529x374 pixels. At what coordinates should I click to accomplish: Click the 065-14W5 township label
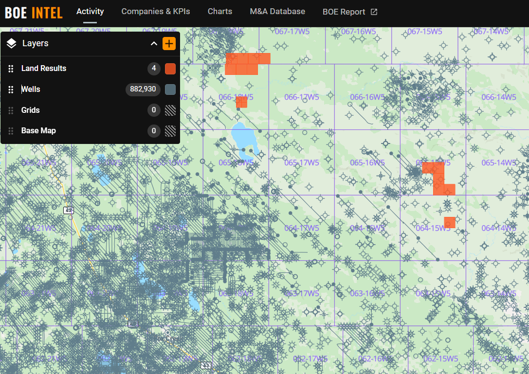click(499, 163)
